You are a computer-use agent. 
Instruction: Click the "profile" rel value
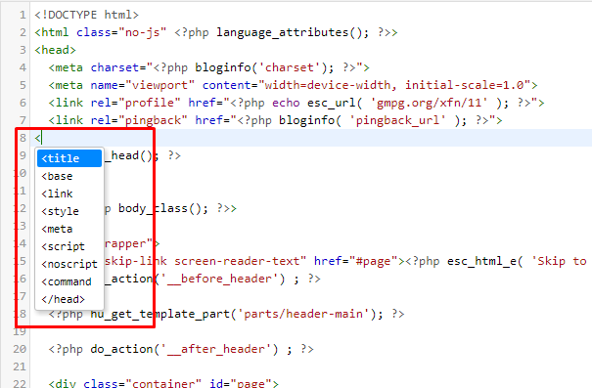click(x=150, y=103)
